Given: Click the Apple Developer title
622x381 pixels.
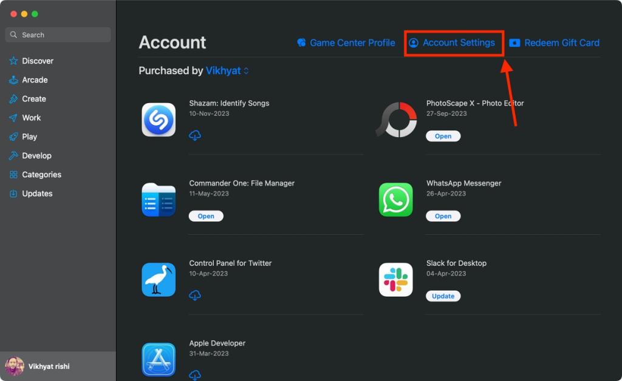Looking at the screenshot, I should click(217, 343).
